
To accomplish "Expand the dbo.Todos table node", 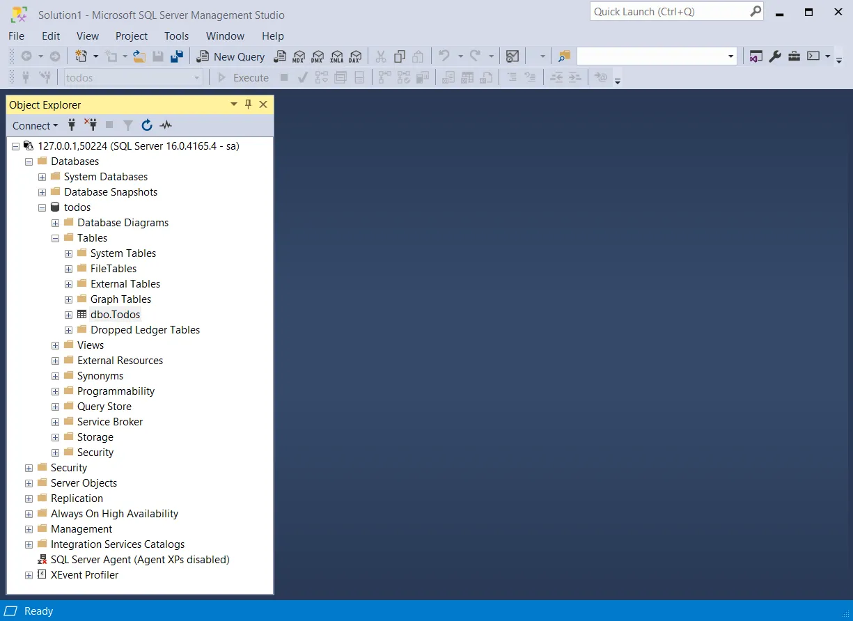I will point(68,314).
